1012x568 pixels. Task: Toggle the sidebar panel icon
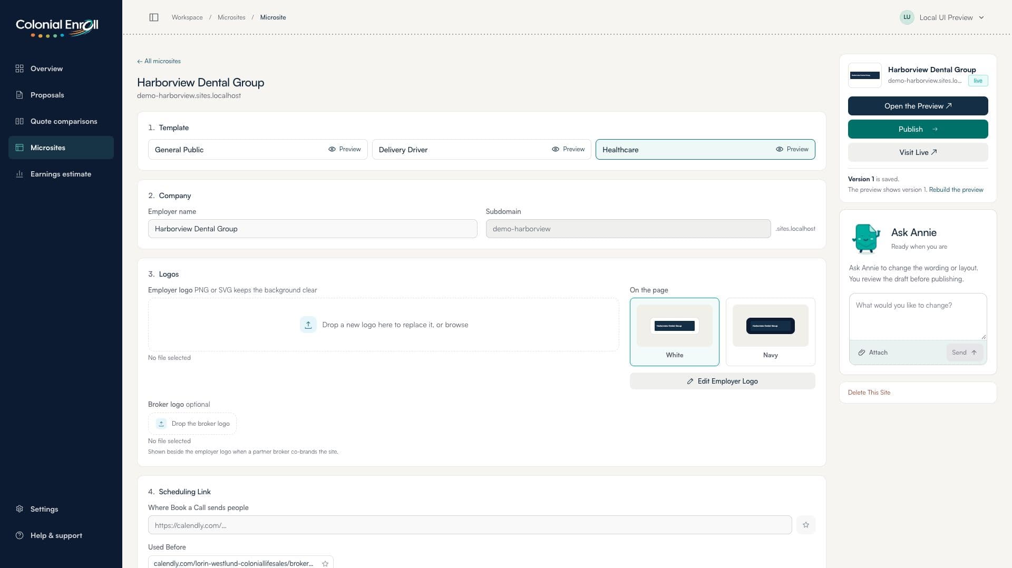click(154, 17)
